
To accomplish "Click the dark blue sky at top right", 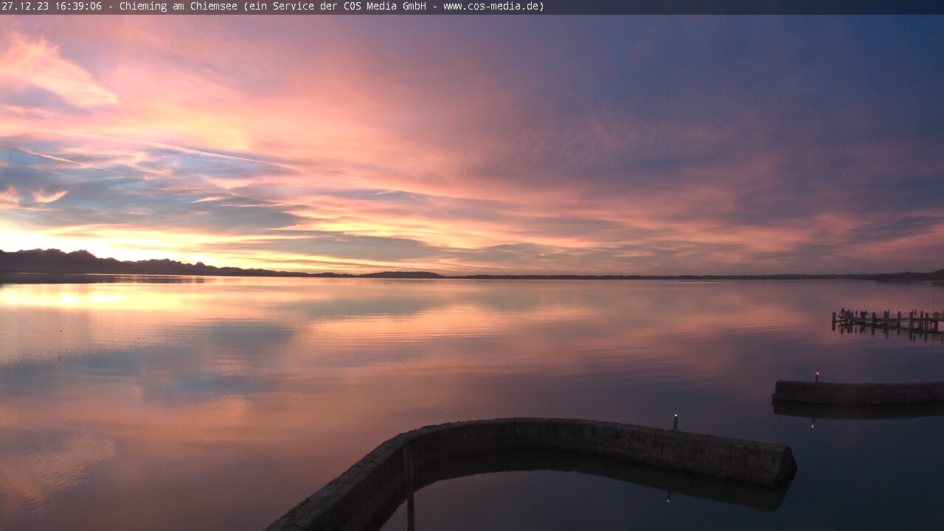I will (x=848, y=59).
